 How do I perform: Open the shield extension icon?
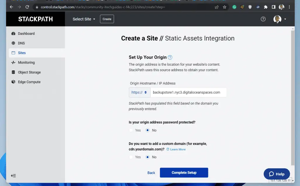(250, 7)
